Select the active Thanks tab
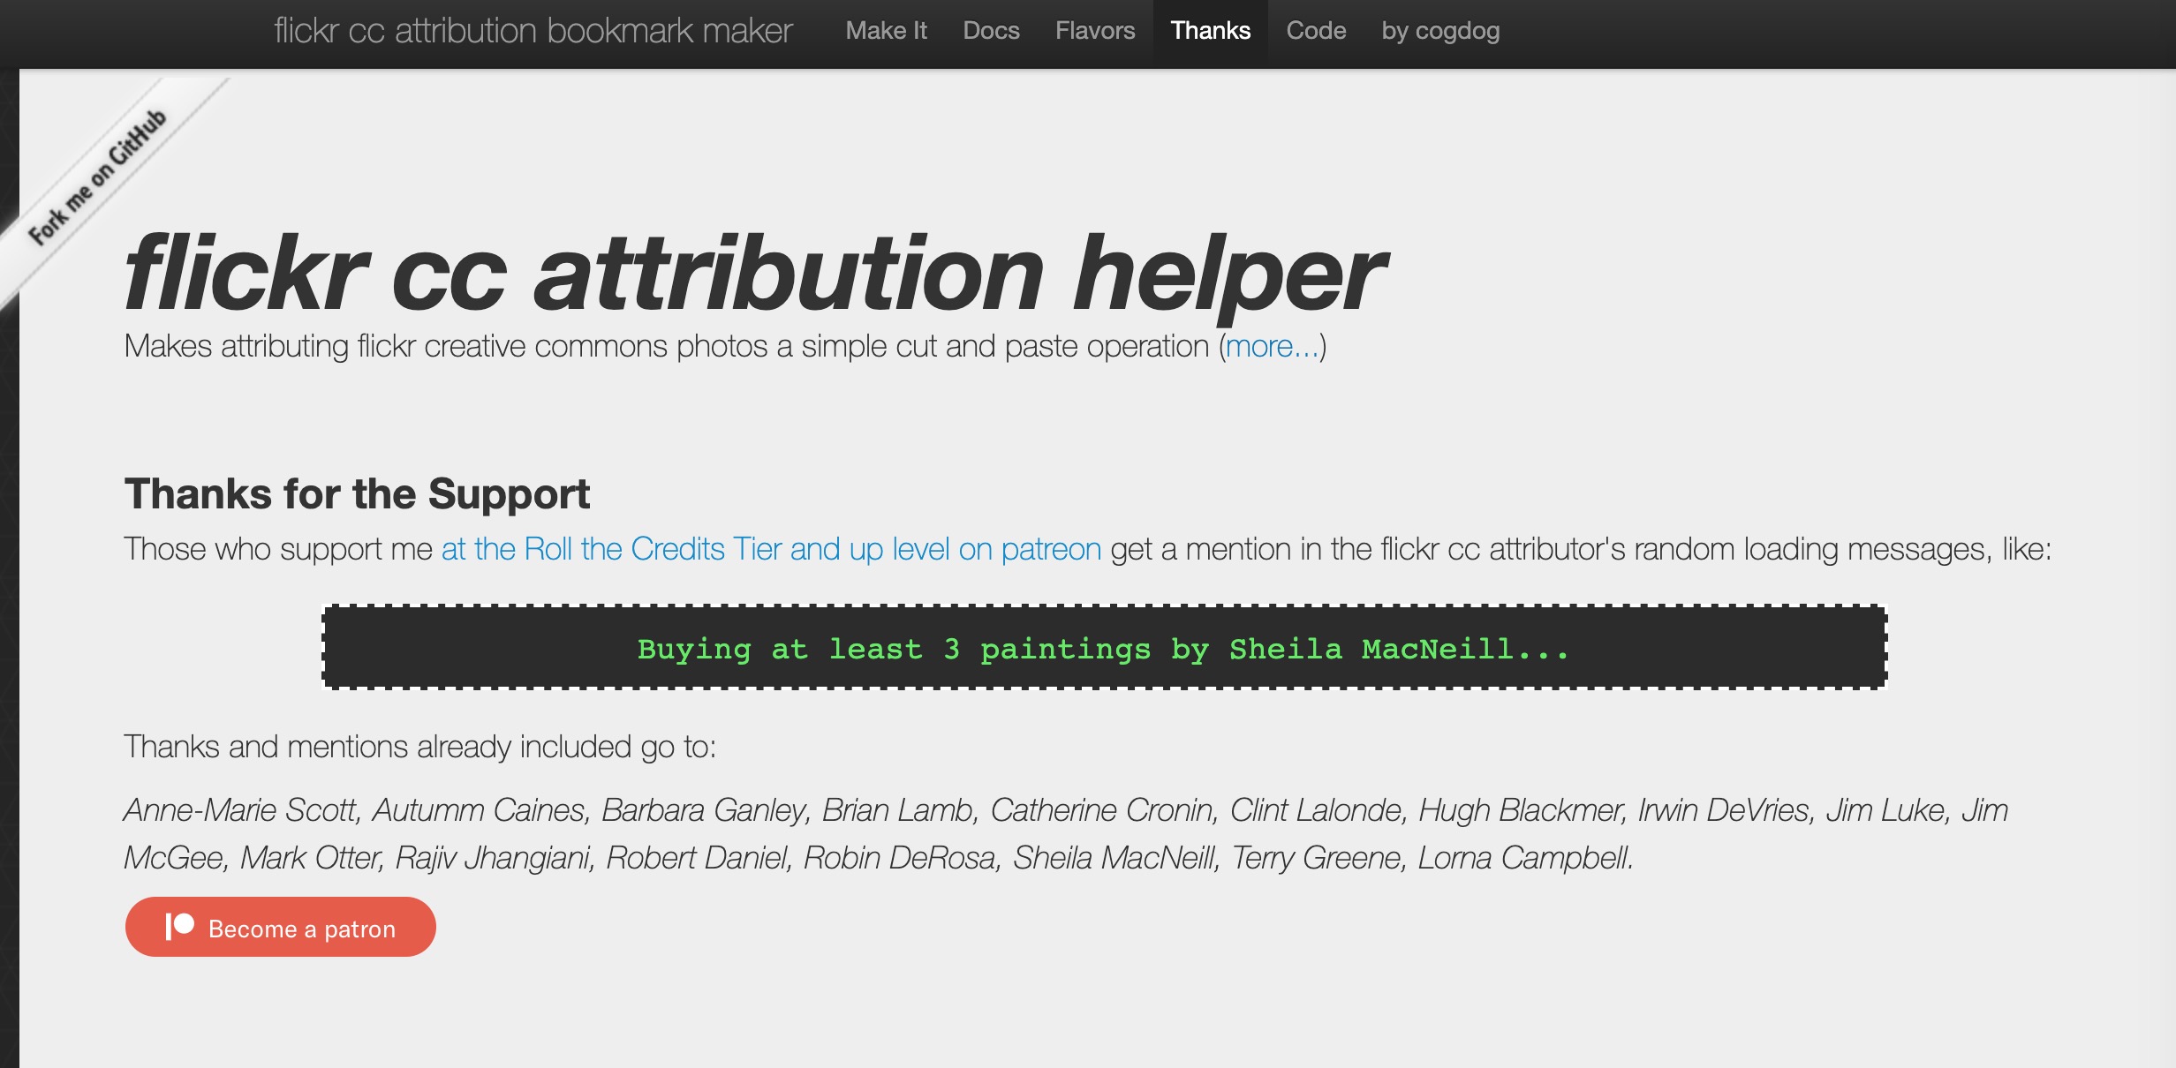The width and height of the screenshot is (2176, 1068). pos(1210,31)
